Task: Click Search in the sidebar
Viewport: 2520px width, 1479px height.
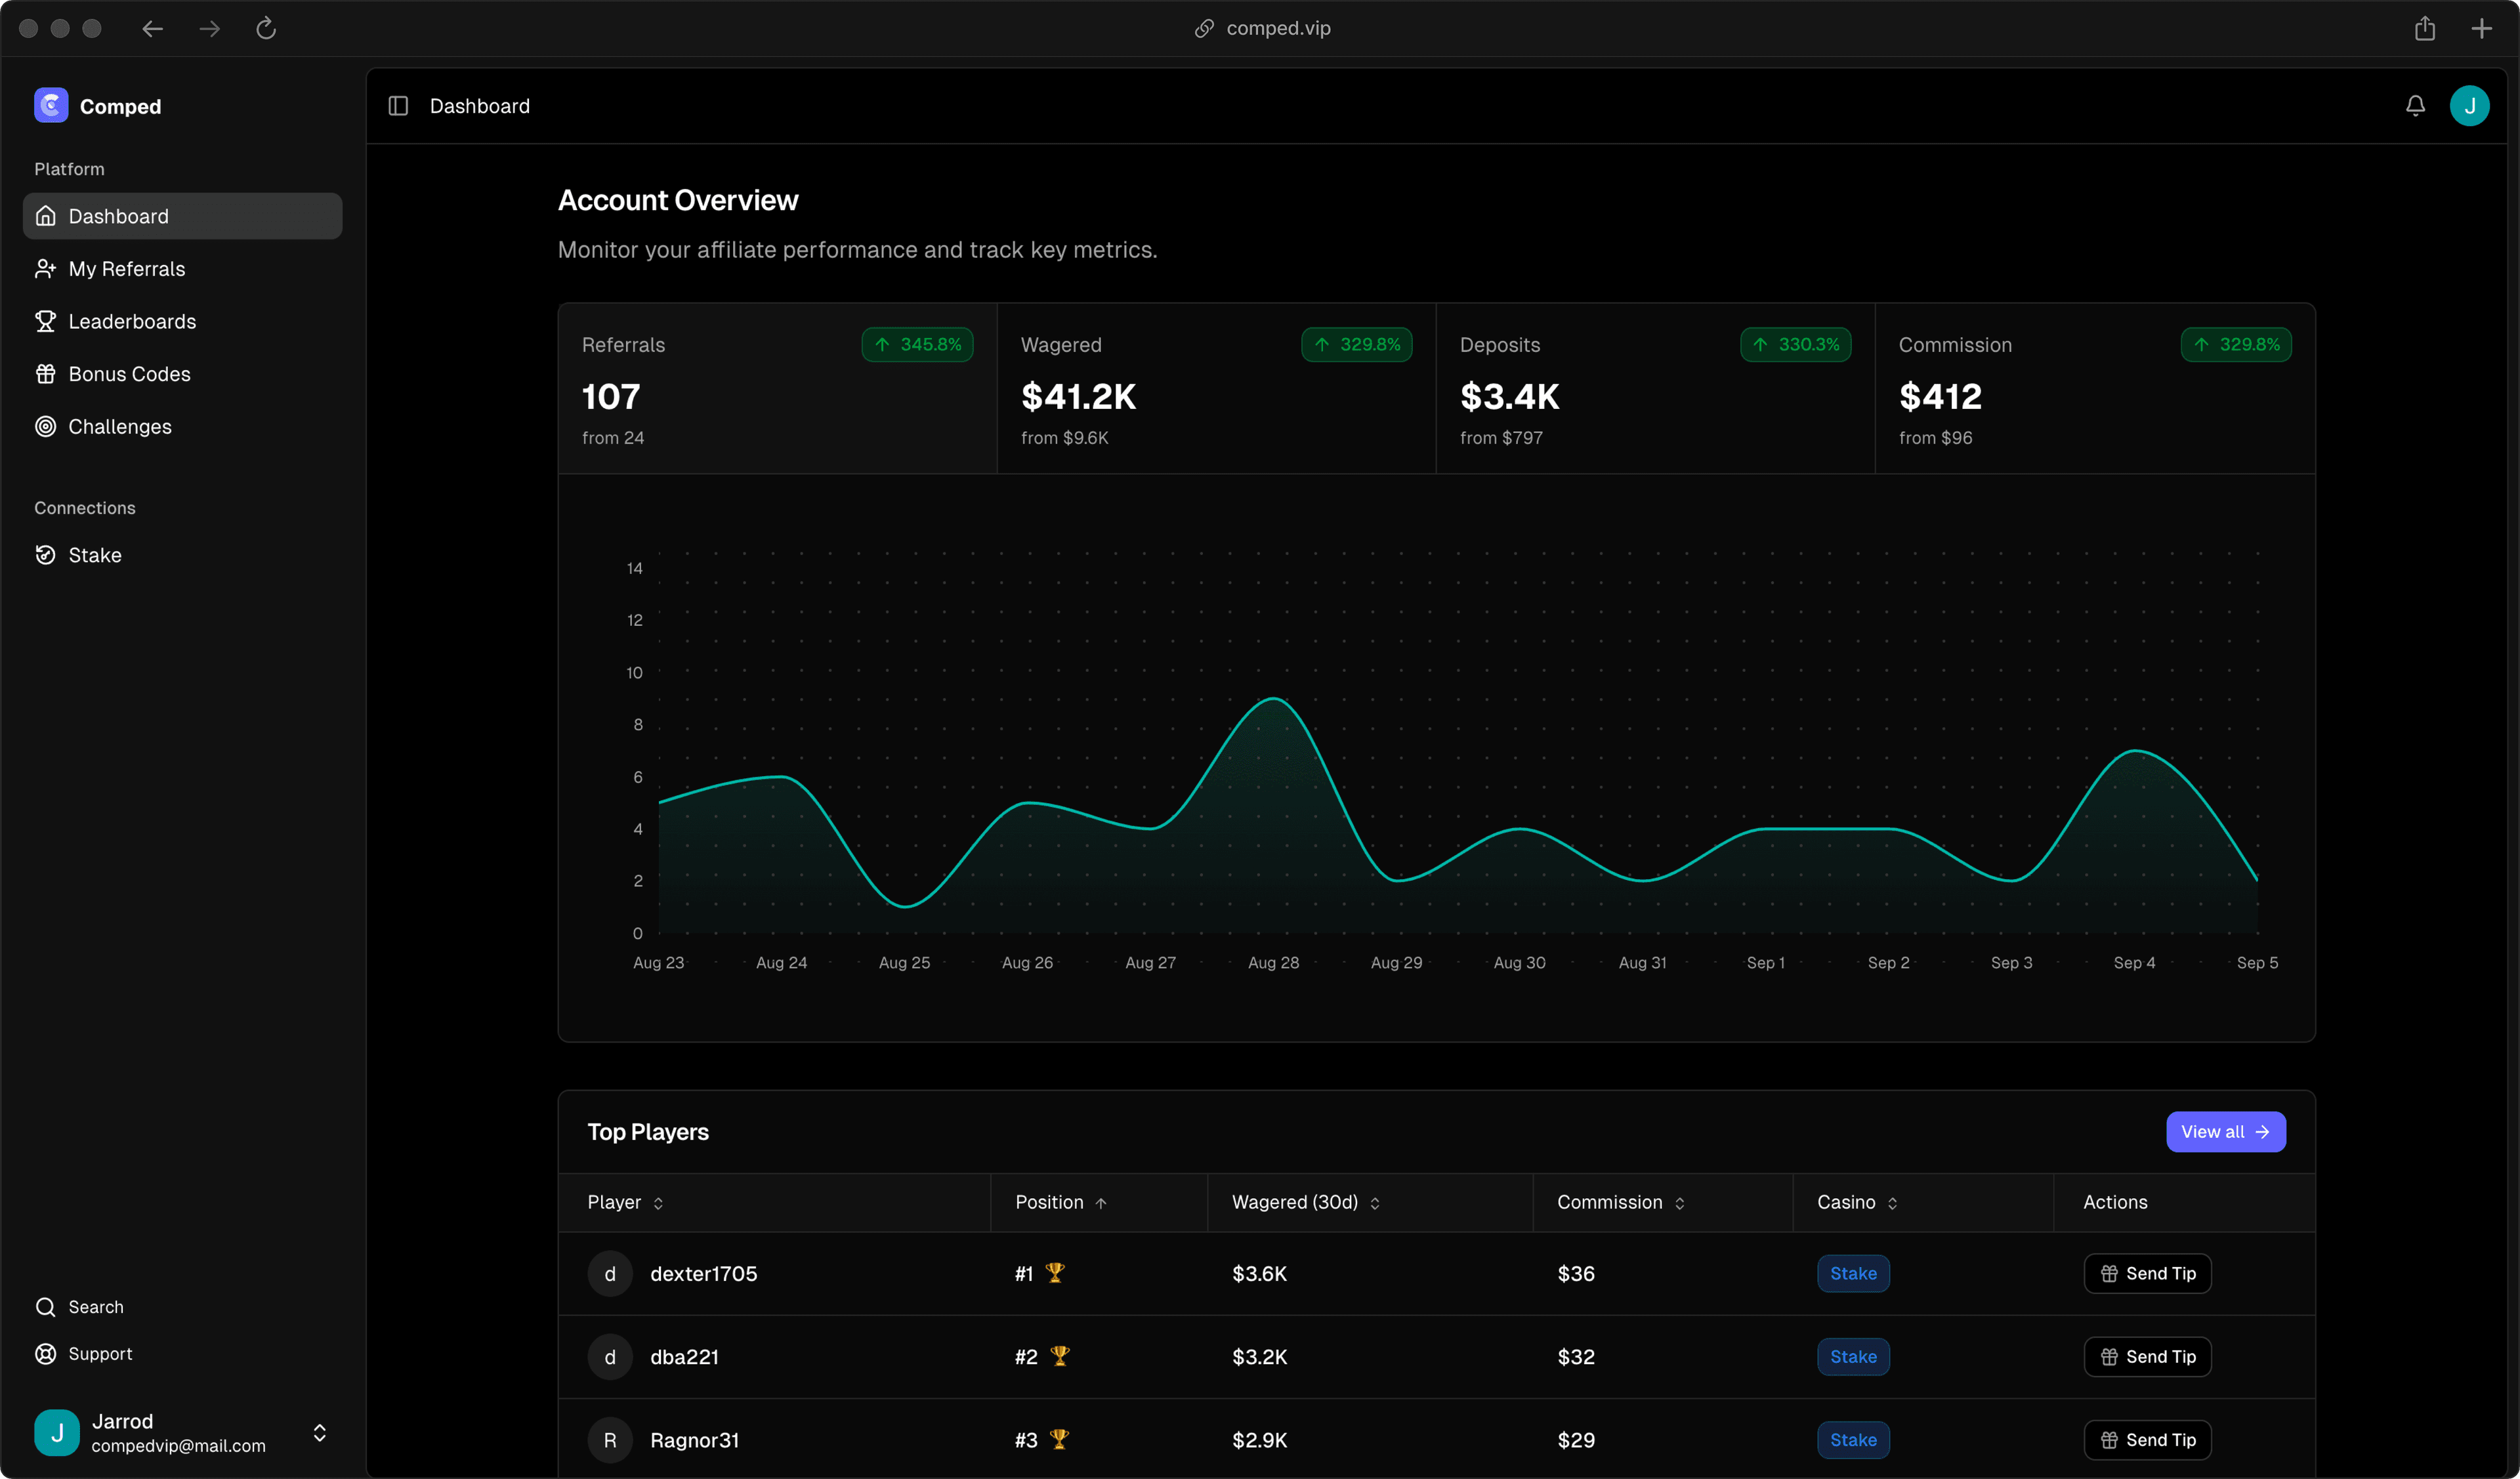Action: [x=96, y=1307]
